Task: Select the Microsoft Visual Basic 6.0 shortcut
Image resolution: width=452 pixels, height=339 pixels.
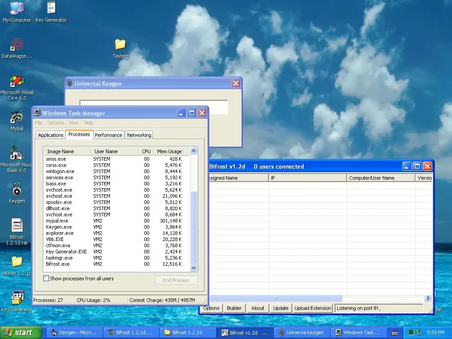Action: [x=16, y=159]
